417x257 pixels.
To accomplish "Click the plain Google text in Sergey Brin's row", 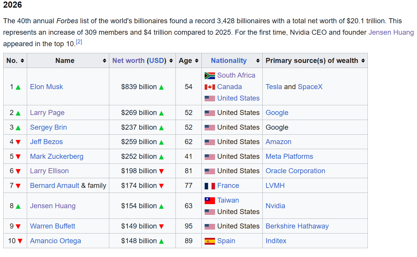I will pyautogui.click(x=277, y=127).
